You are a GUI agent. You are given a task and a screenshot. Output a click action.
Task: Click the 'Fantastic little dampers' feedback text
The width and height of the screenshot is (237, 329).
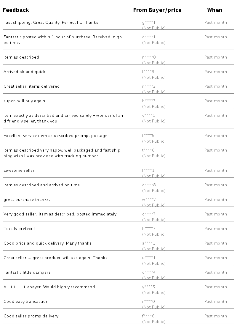click(x=27, y=273)
